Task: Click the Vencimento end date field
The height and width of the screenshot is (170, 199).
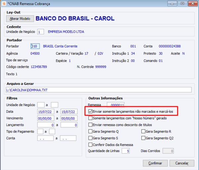Action: [x=69, y=118]
